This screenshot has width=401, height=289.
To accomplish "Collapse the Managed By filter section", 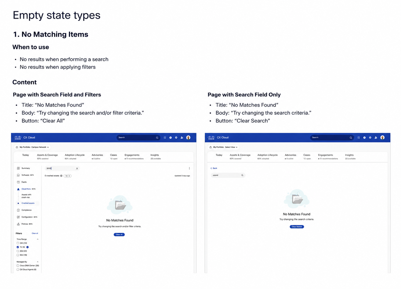I will (37, 262).
